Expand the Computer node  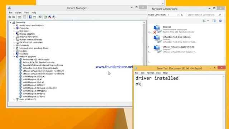click(x=14, y=28)
